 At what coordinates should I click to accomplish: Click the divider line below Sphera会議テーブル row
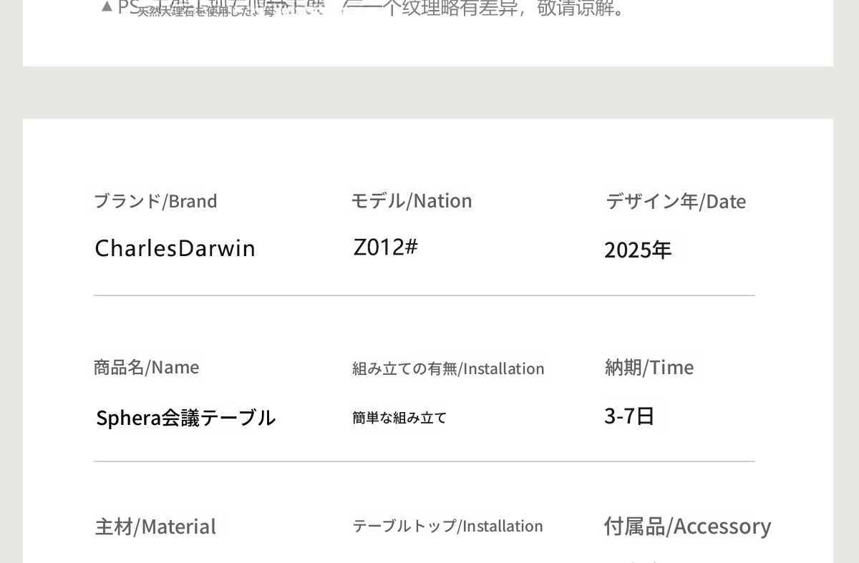pos(424,461)
